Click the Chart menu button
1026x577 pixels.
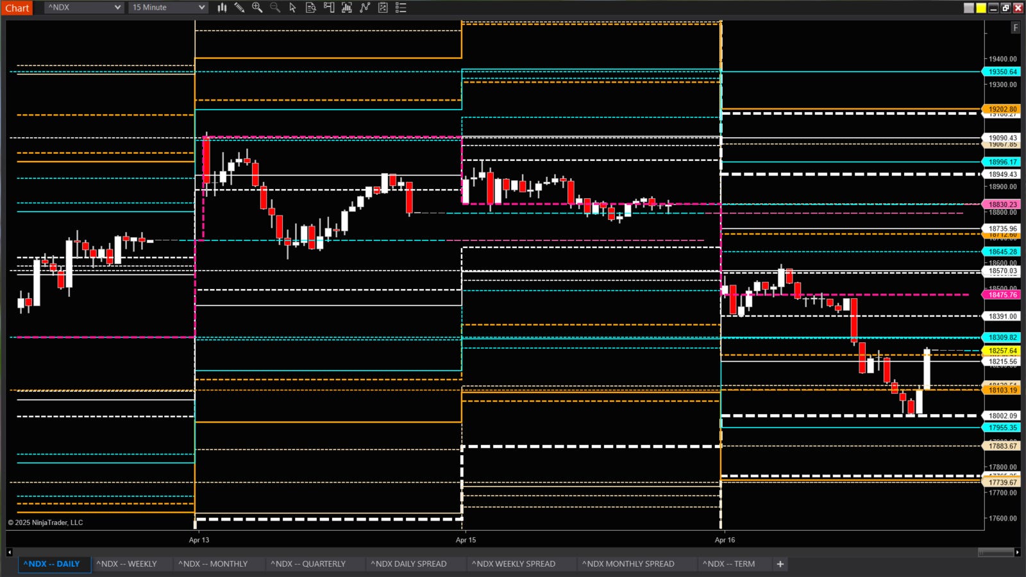(17, 8)
